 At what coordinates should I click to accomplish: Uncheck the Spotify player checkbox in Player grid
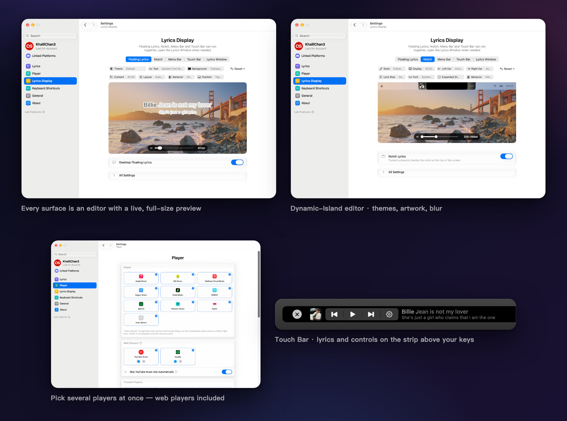click(x=156, y=302)
